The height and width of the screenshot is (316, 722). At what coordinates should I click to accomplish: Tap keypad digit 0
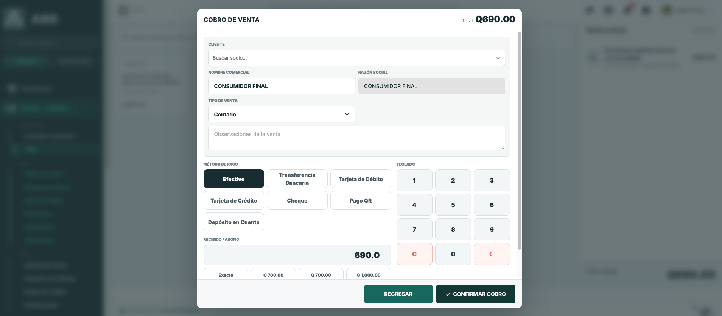(453, 254)
